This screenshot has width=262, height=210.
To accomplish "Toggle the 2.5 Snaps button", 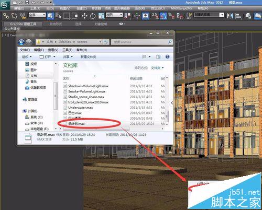I will click(155, 16).
